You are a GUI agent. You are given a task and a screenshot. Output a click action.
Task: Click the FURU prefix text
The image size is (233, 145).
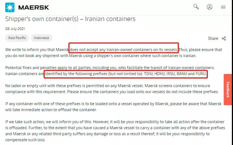tap(201, 74)
